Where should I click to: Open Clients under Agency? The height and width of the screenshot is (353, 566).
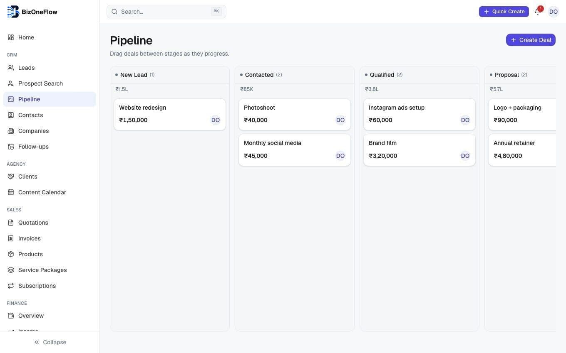coord(50,176)
